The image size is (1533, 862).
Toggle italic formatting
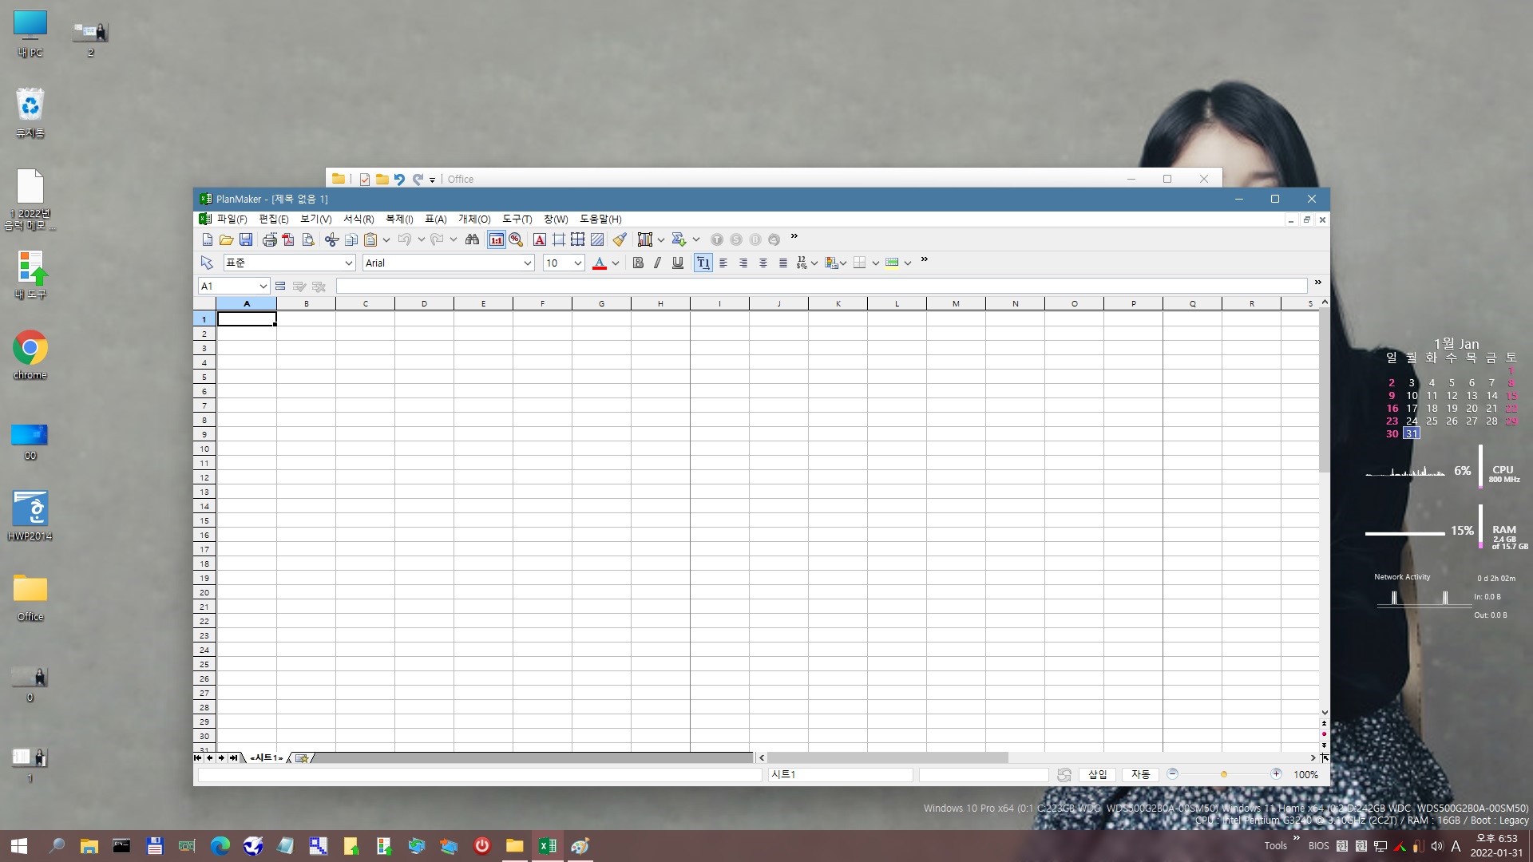[x=658, y=263]
